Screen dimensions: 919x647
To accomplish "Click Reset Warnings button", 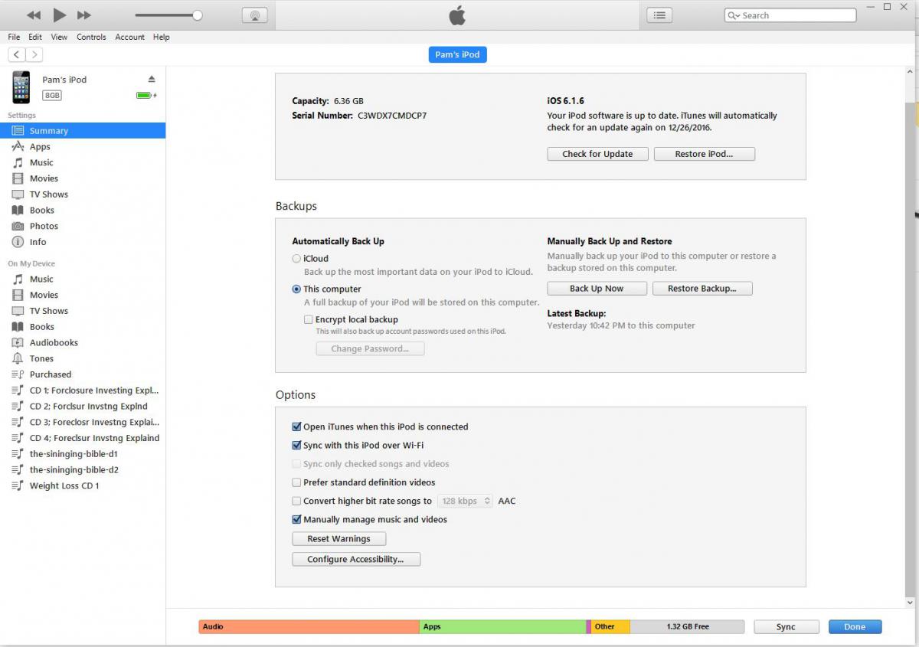I will 338,539.
